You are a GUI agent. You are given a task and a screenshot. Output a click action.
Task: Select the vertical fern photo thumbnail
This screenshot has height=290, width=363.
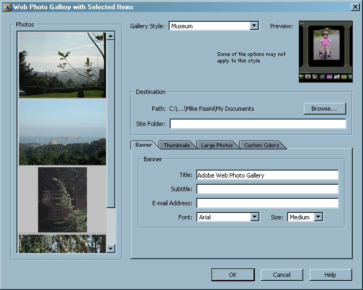pyautogui.click(x=62, y=199)
